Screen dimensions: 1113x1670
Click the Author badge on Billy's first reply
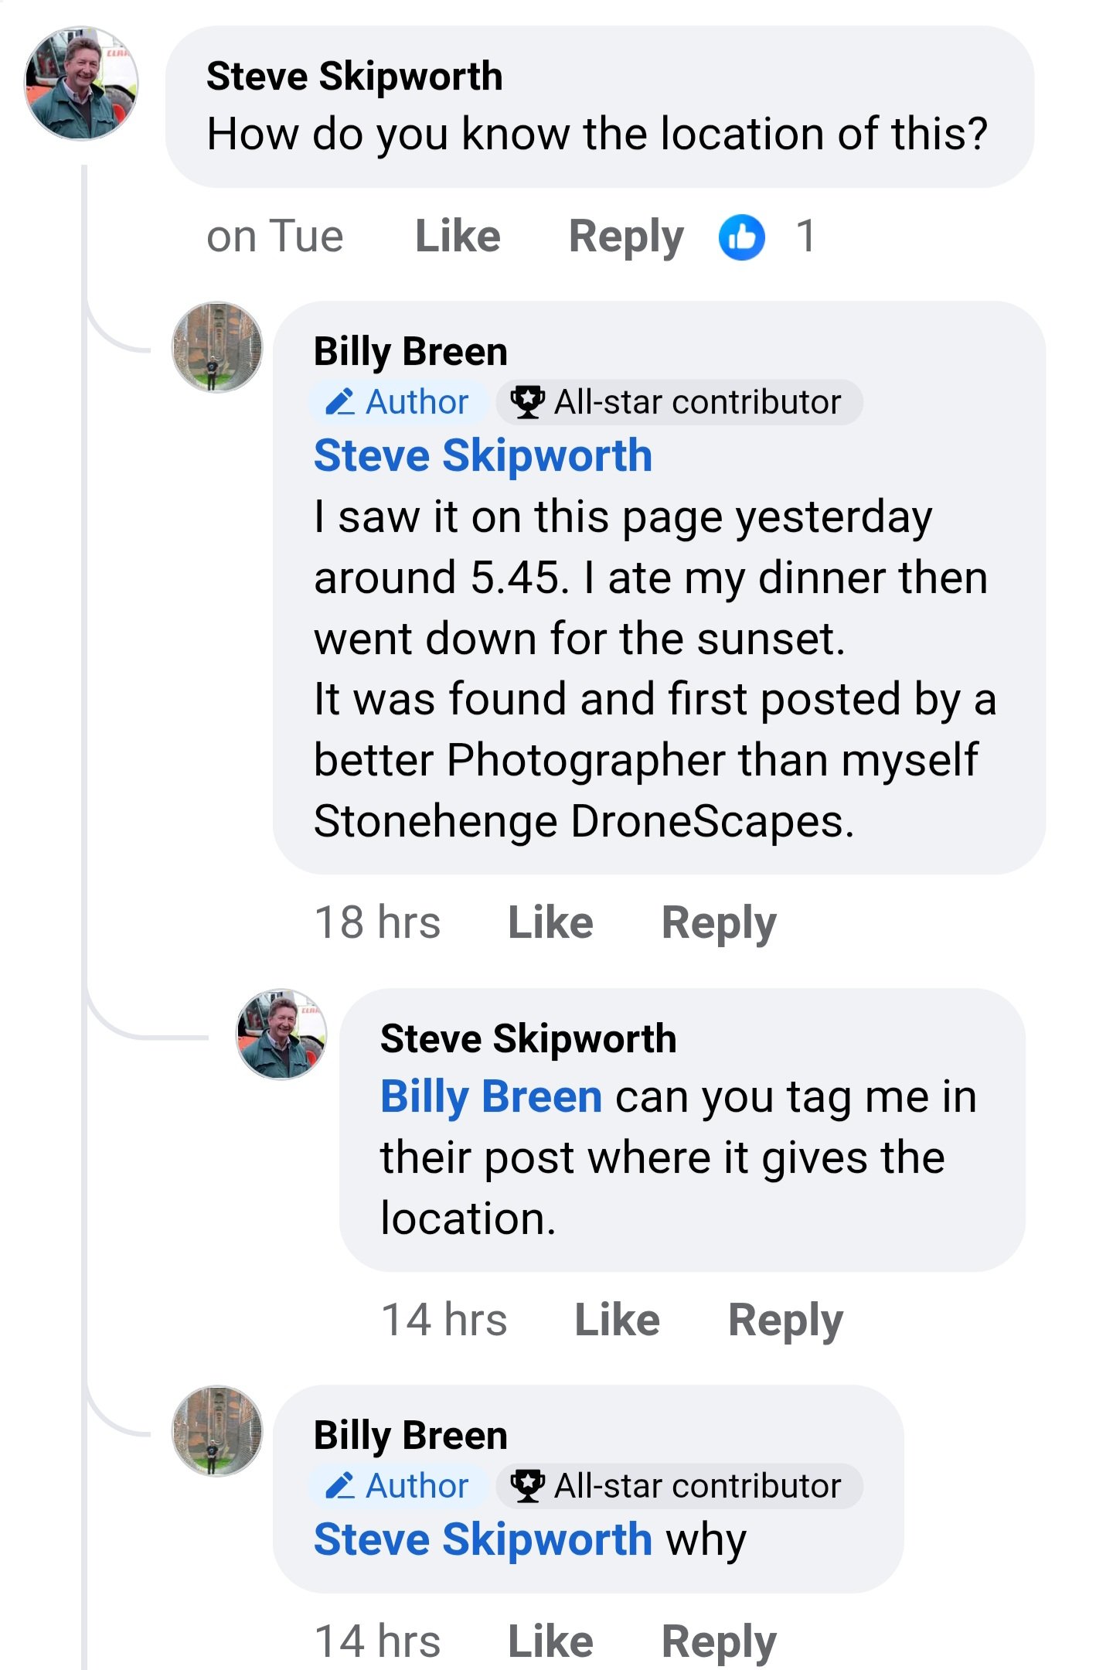pos(398,402)
